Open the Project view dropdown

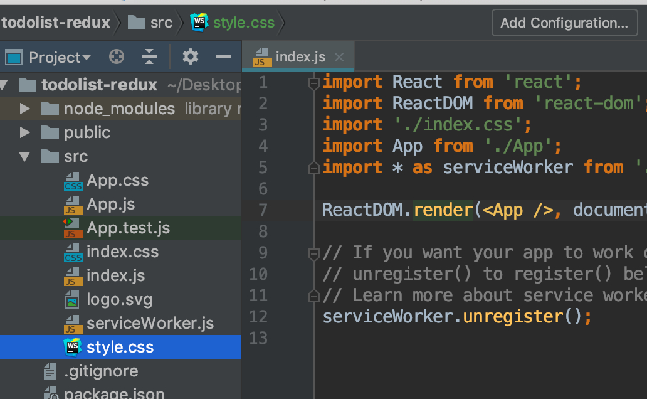click(x=60, y=58)
